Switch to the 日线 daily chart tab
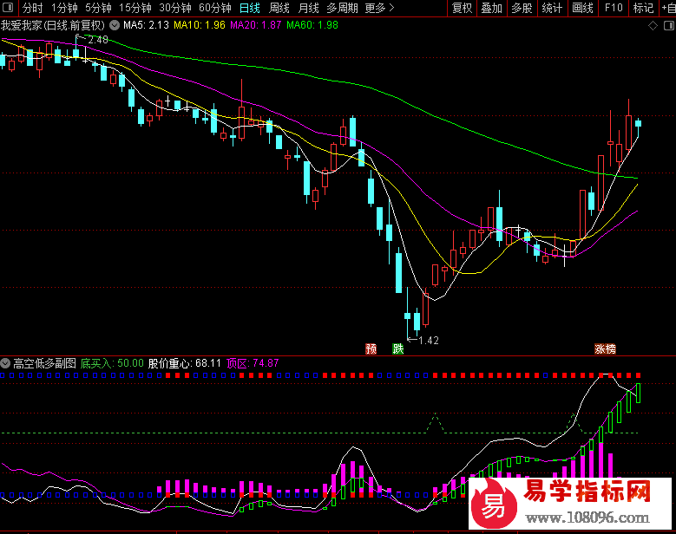 [x=250, y=8]
